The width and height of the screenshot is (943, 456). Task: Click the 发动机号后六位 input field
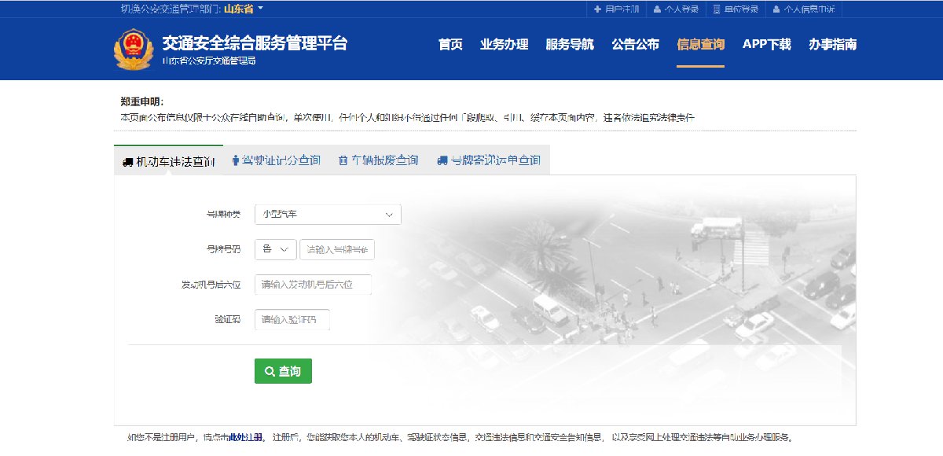tap(313, 285)
